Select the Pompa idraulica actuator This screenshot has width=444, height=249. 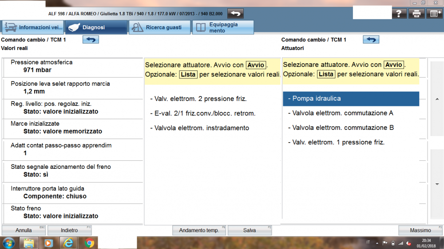point(351,98)
